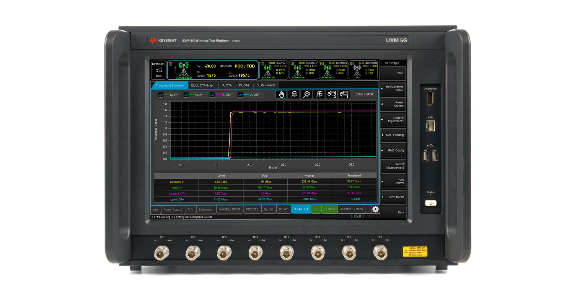Click the Reset Measurement button
This screenshot has height=290, width=567.
[393, 166]
